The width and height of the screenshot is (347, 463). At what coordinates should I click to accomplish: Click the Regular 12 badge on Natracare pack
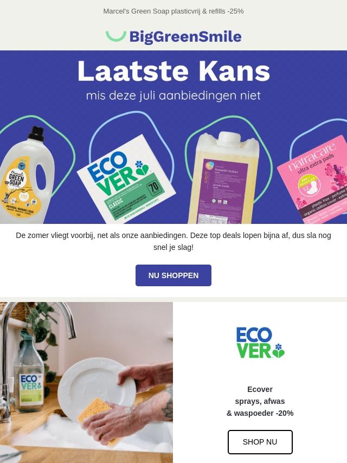coord(308,184)
